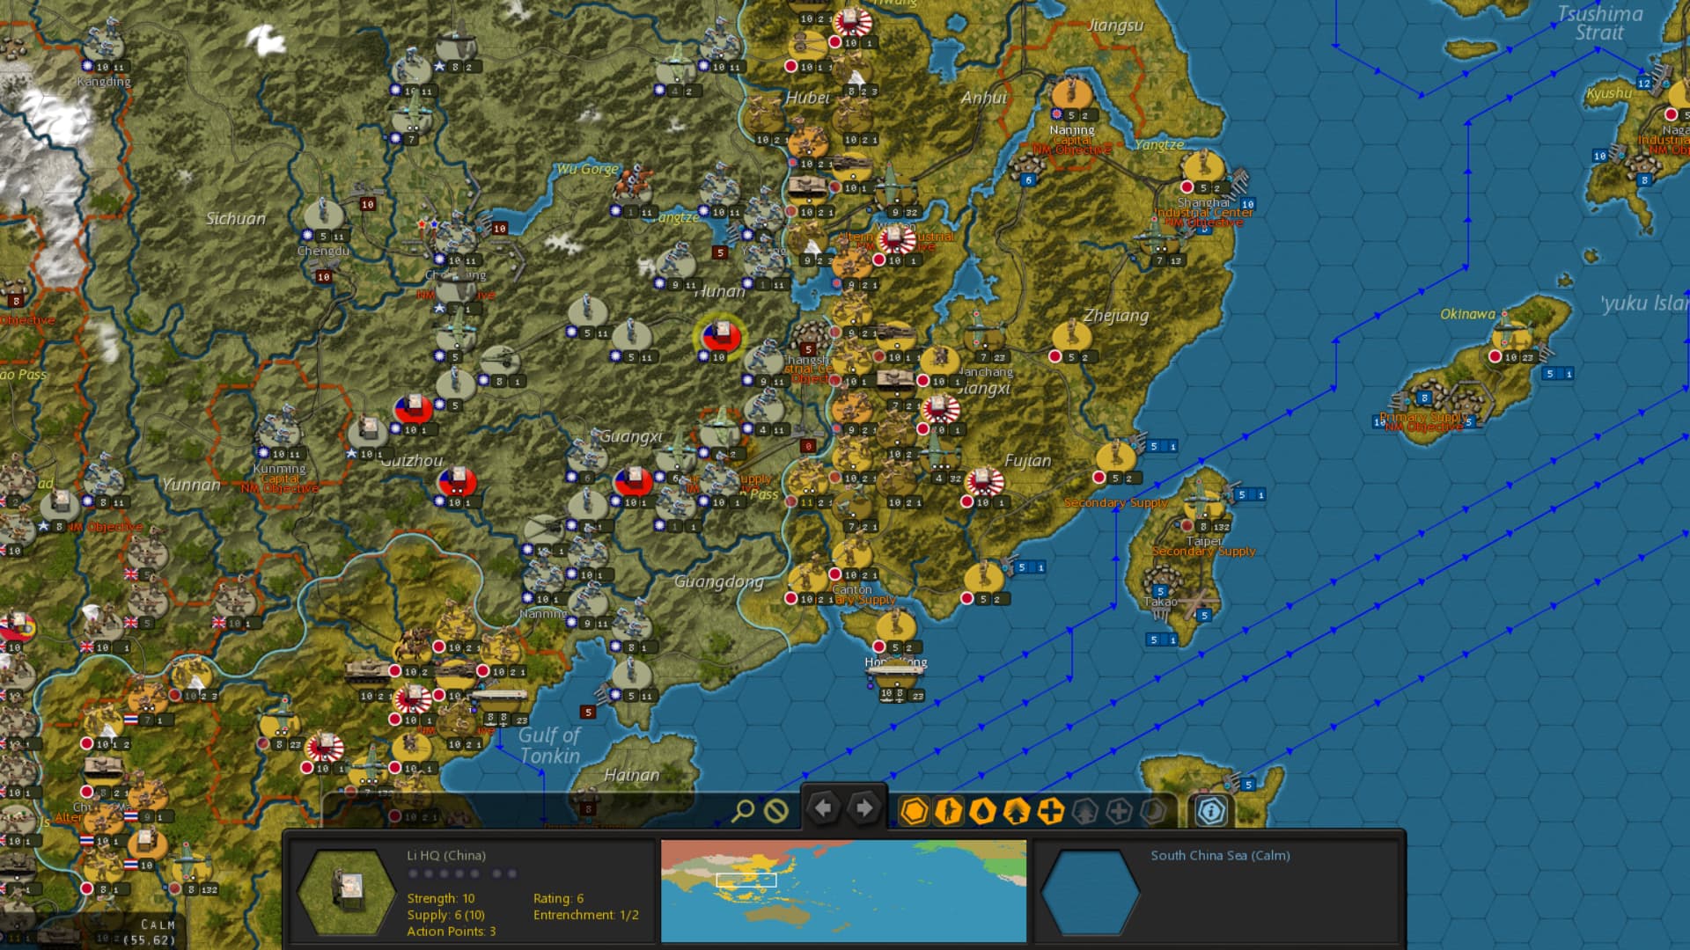
Task: Toggle the hex grid overlay button
Action: (x=915, y=811)
